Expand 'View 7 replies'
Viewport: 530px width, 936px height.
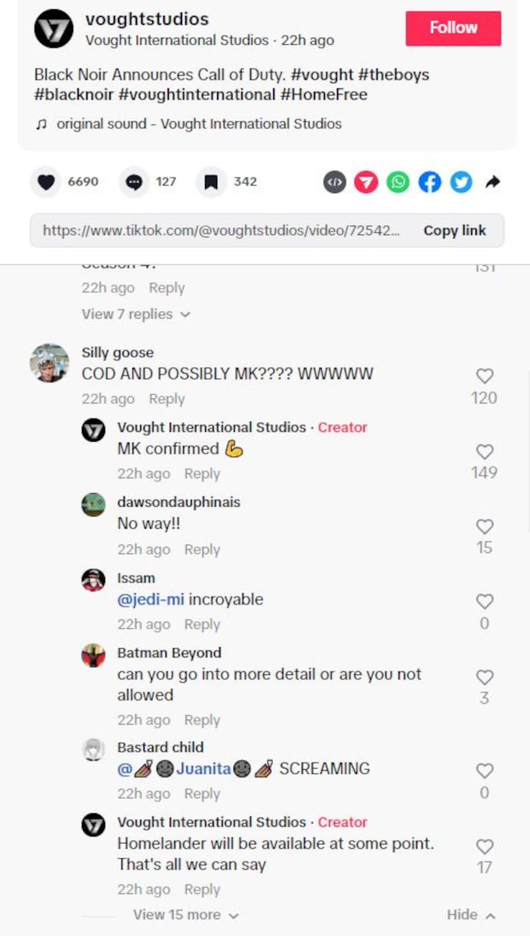[x=136, y=314]
